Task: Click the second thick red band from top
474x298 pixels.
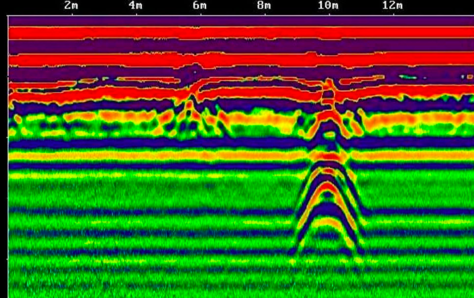Action: coord(133,60)
